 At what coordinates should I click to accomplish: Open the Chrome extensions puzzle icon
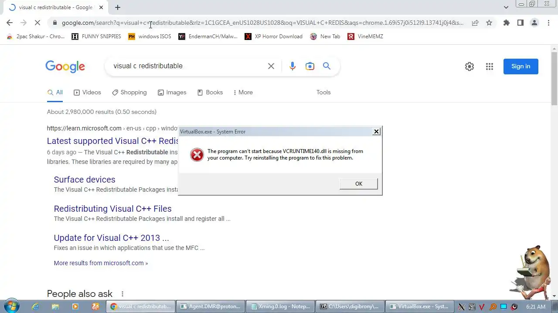click(x=507, y=23)
